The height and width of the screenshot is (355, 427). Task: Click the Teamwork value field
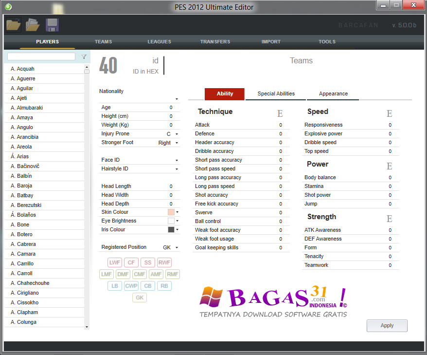[390, 265]
